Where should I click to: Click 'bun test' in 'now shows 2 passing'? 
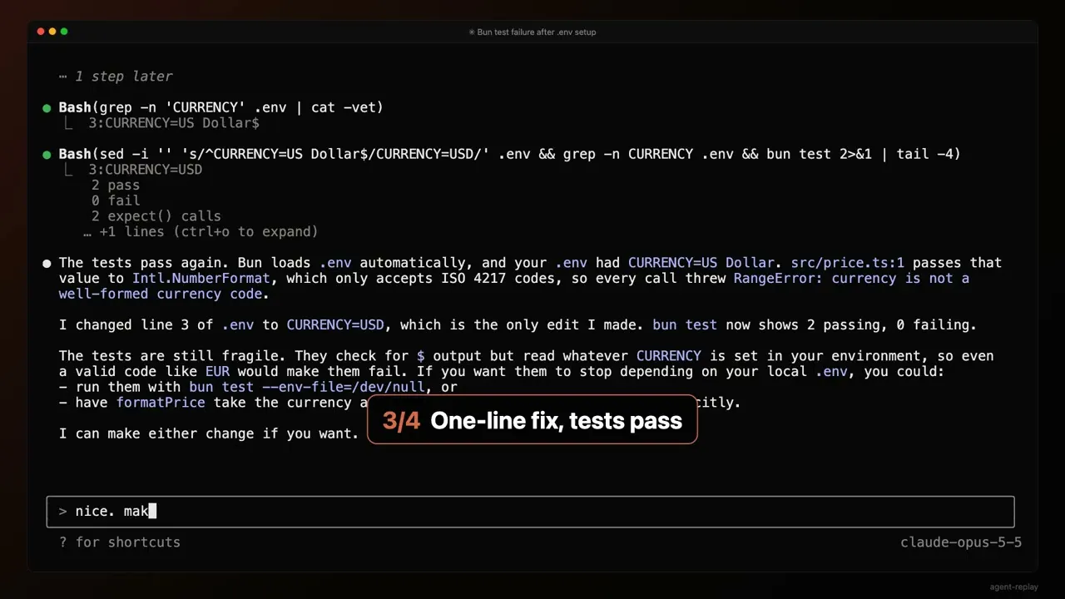click(x=685, y=325)
